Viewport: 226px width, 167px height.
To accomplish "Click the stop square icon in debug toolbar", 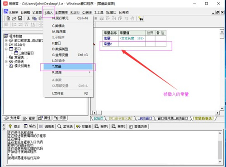I will click(x=95, y=18).
